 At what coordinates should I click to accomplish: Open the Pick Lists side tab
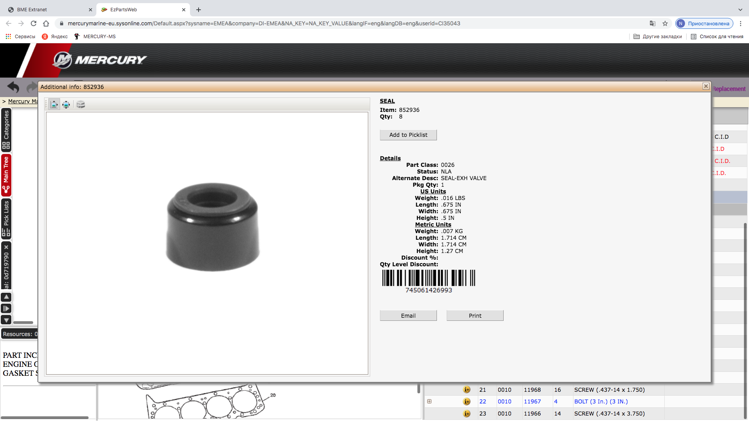6,218
